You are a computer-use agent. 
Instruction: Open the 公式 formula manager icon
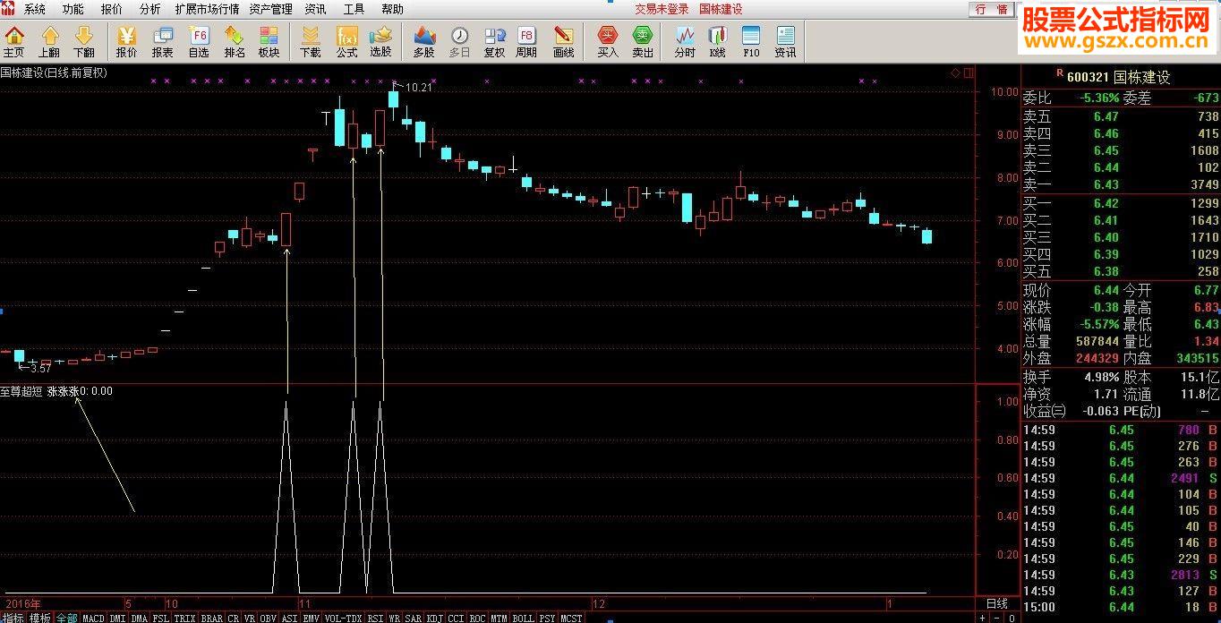point(346,41)
